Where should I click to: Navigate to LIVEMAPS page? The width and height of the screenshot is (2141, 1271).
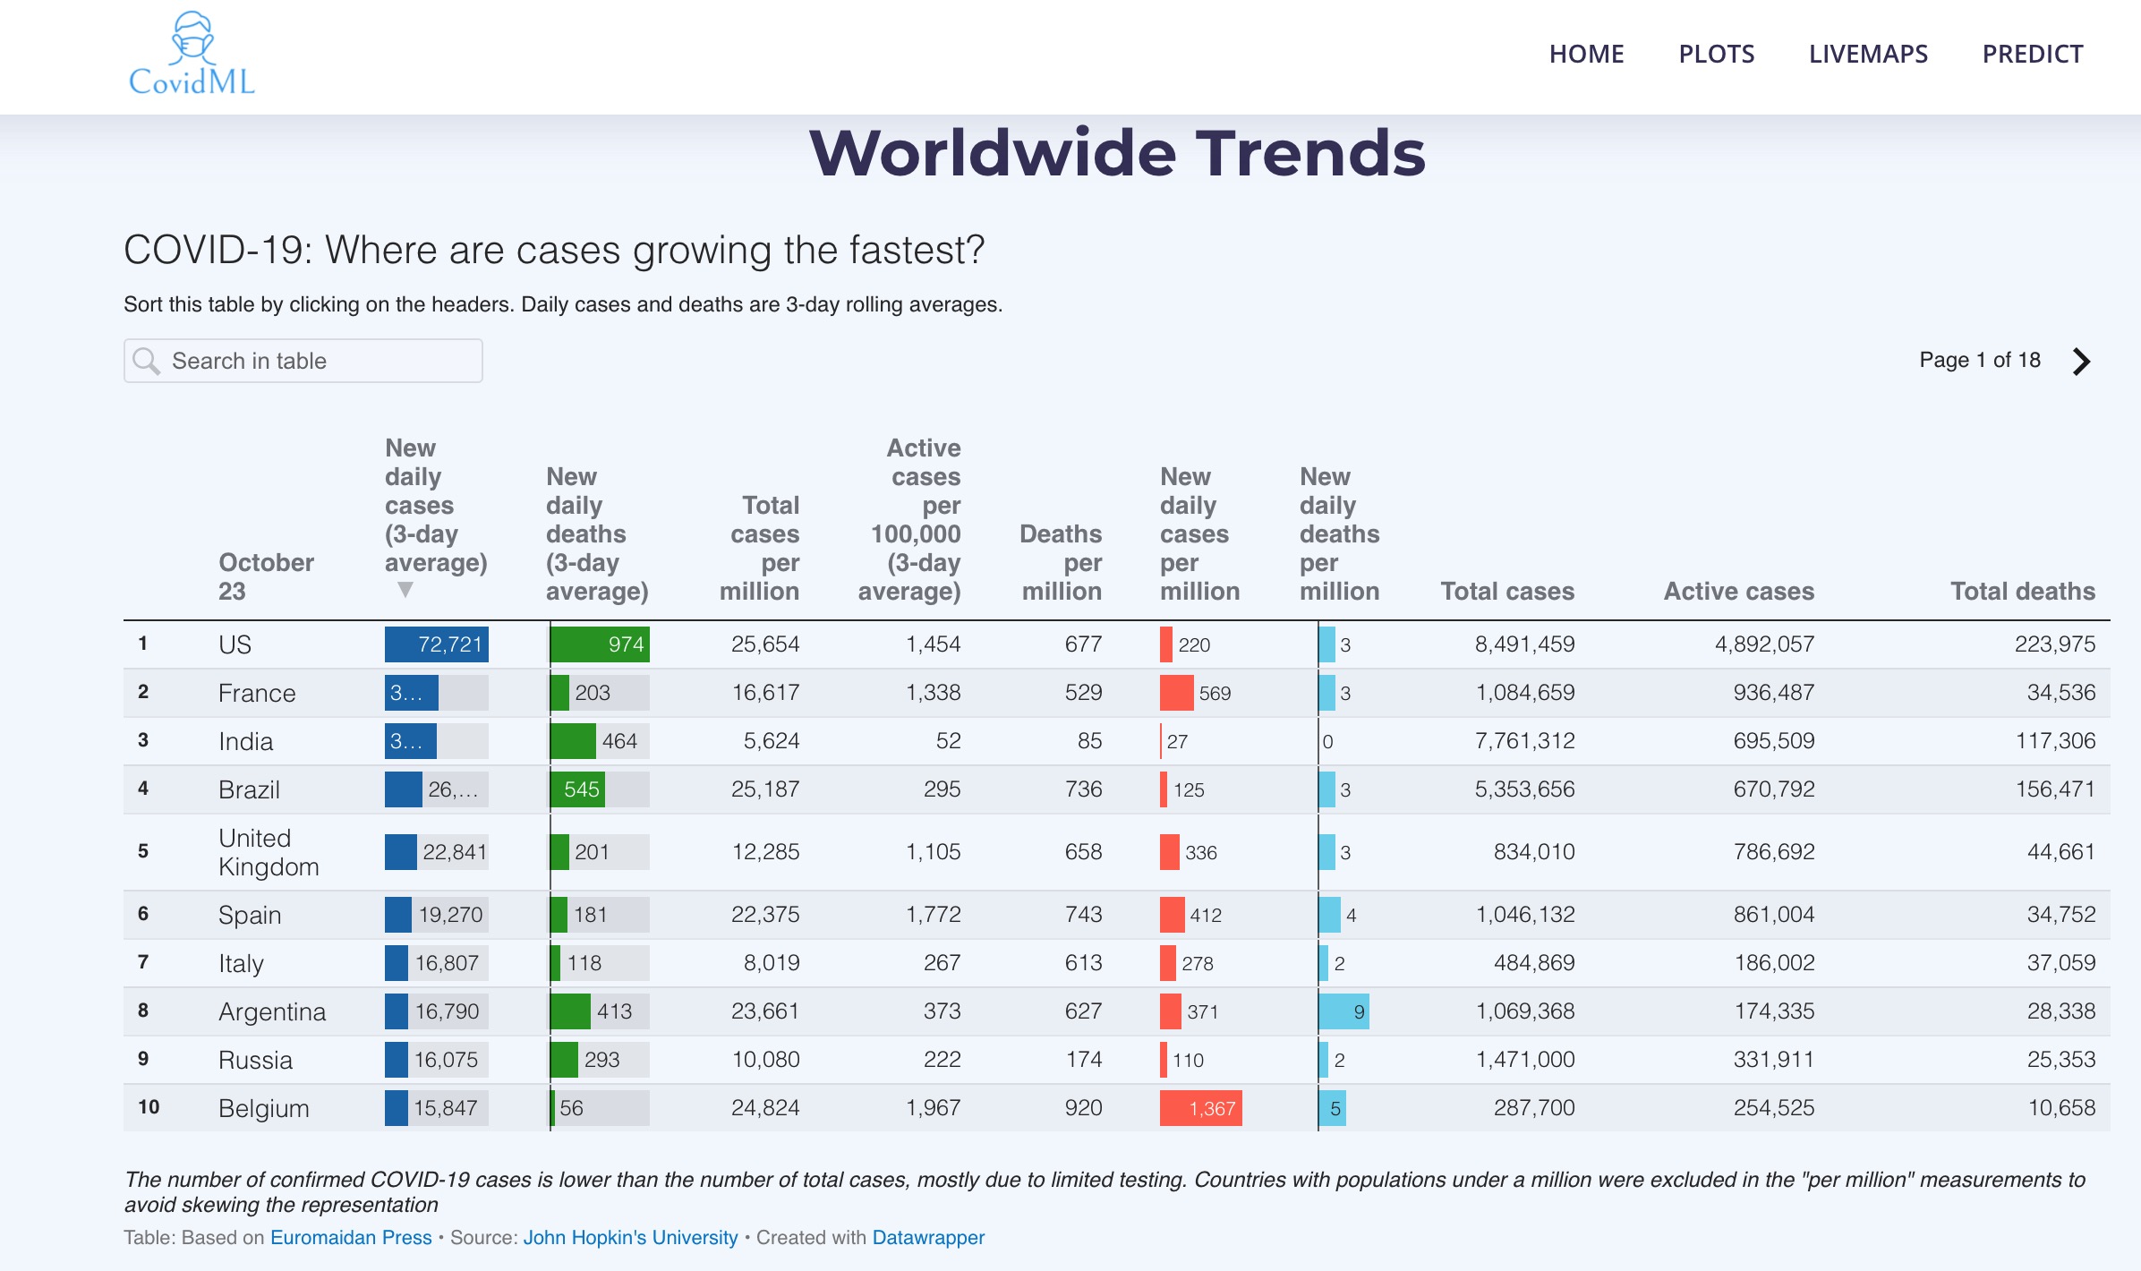tap(1868, 54)
